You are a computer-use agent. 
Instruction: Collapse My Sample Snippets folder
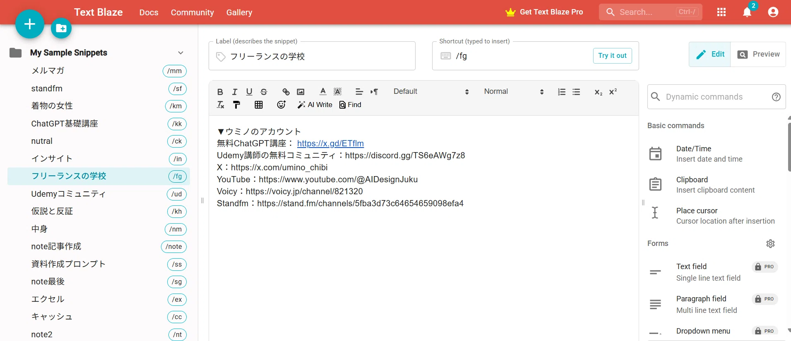(180, 53)
